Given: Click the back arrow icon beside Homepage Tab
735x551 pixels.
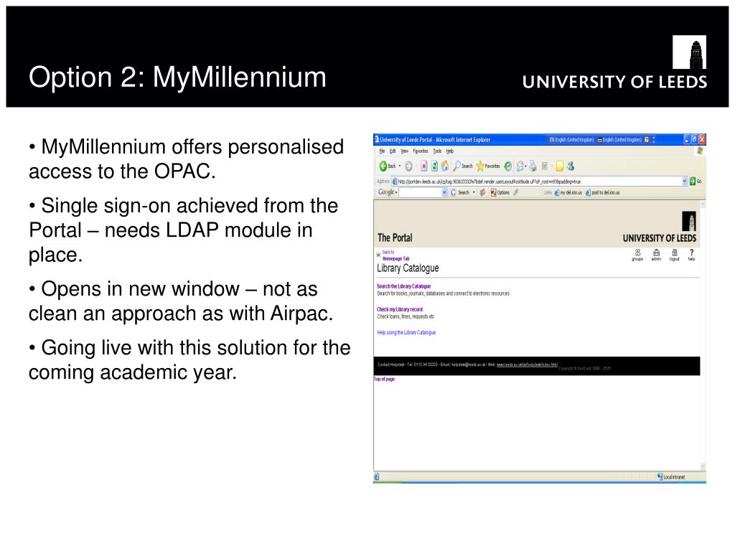Looking at the screenshot, I should click(378, 255).
